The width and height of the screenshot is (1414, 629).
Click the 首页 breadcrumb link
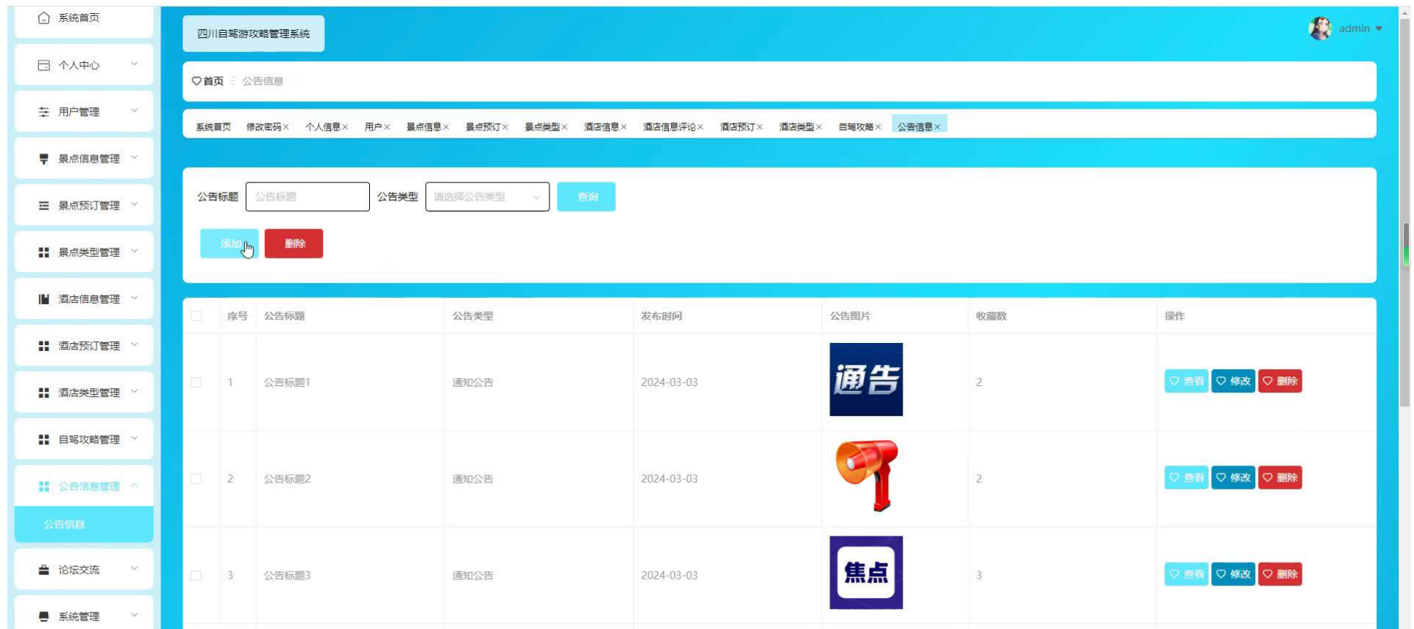(214, 81)
